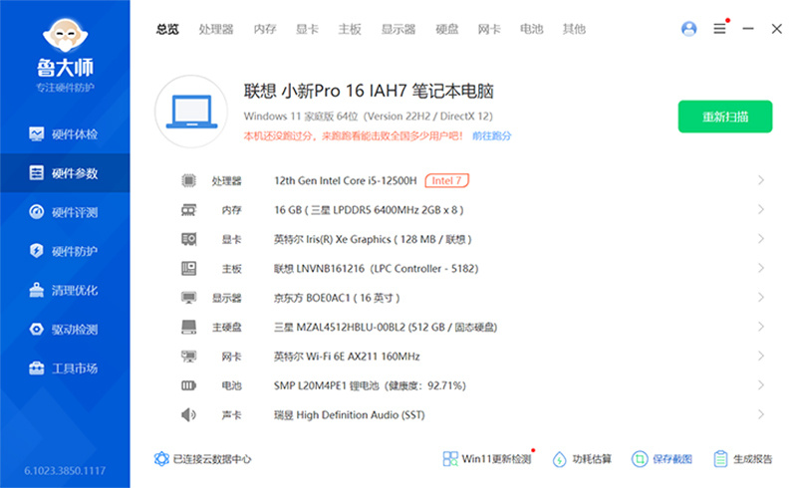The image size is (797, 488).
Task: Select the 16 GB LPDDR5 6400MHz memory text
Action: [369, 210]
